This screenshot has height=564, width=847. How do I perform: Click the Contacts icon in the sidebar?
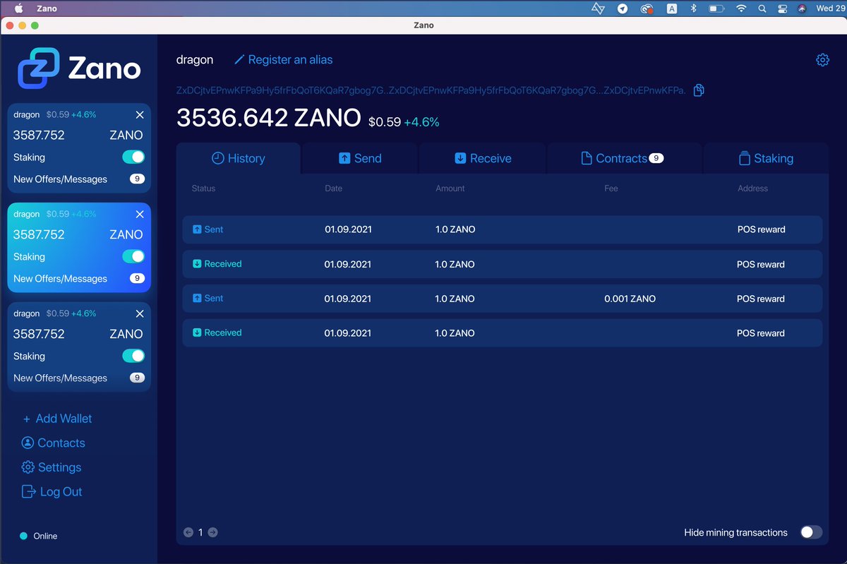(26, 443)
